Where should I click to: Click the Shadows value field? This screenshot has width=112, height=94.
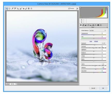104,53
